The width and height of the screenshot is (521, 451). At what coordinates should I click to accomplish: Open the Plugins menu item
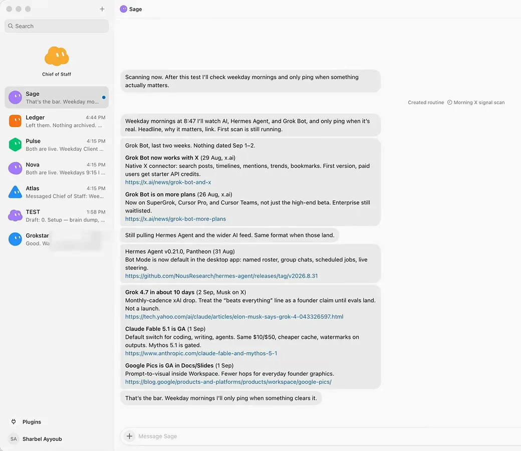pyautogui.click(x=32, y=422)
